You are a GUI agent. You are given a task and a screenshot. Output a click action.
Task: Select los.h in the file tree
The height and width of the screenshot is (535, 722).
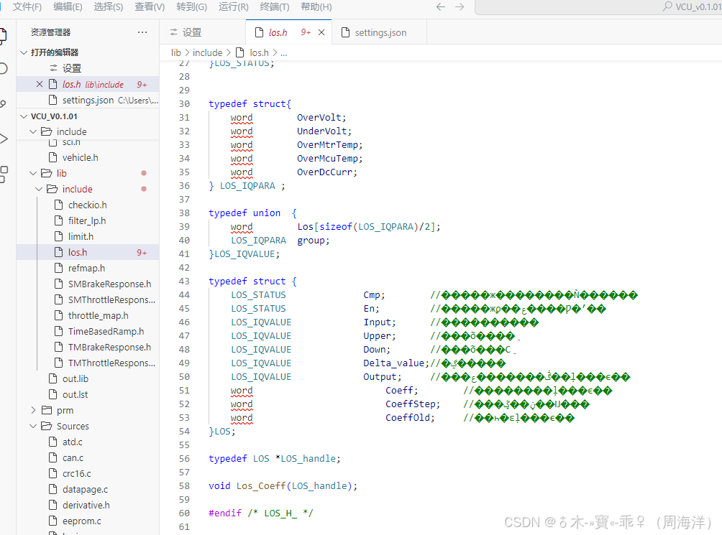tap(88, 252)
